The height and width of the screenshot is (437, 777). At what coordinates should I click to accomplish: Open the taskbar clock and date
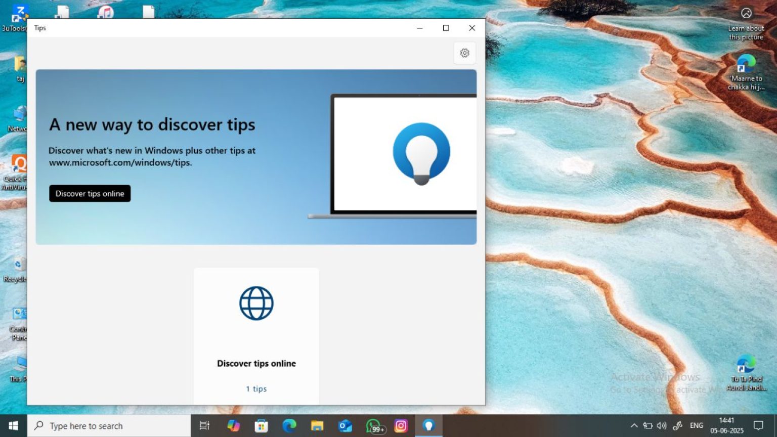point(727,426)
